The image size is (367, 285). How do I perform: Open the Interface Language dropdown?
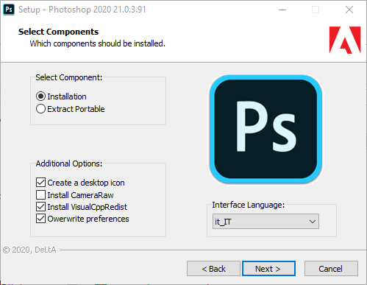pos(266,222)
